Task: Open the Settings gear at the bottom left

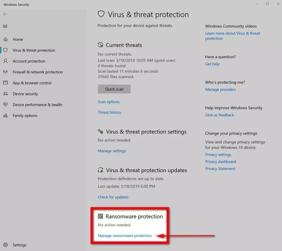Action: click(x=6, y=245)
